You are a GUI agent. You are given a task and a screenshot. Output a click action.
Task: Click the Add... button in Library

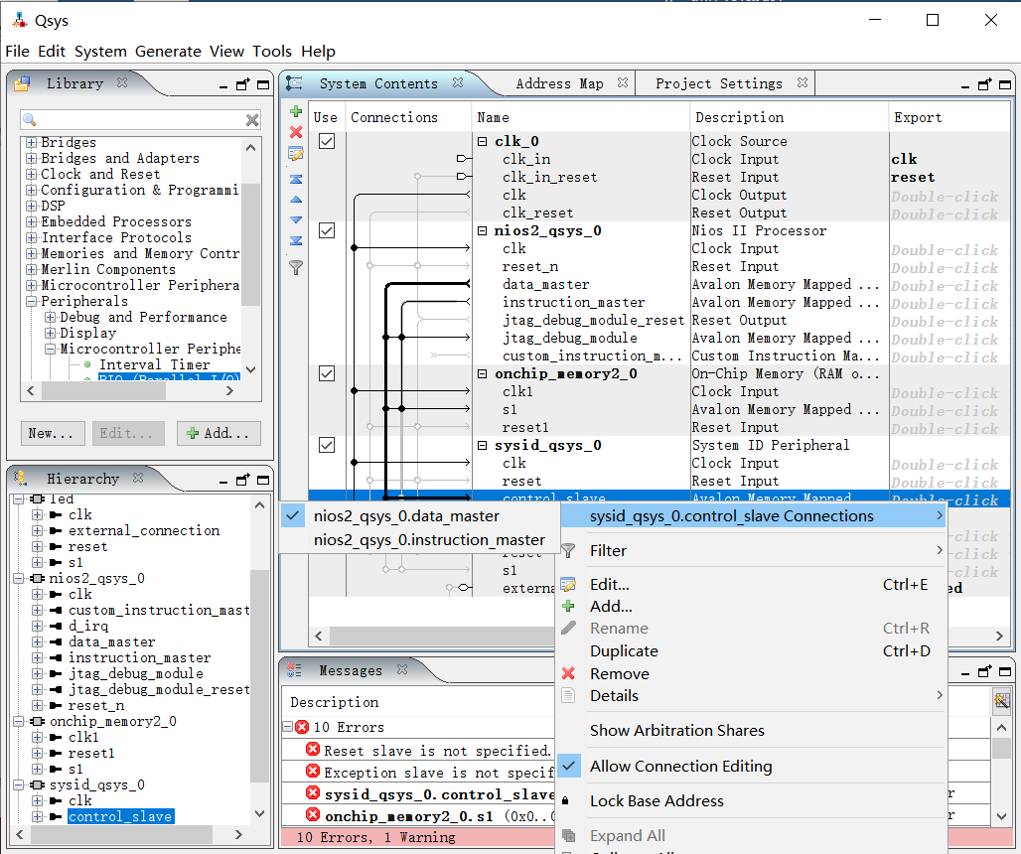[219, 433]
